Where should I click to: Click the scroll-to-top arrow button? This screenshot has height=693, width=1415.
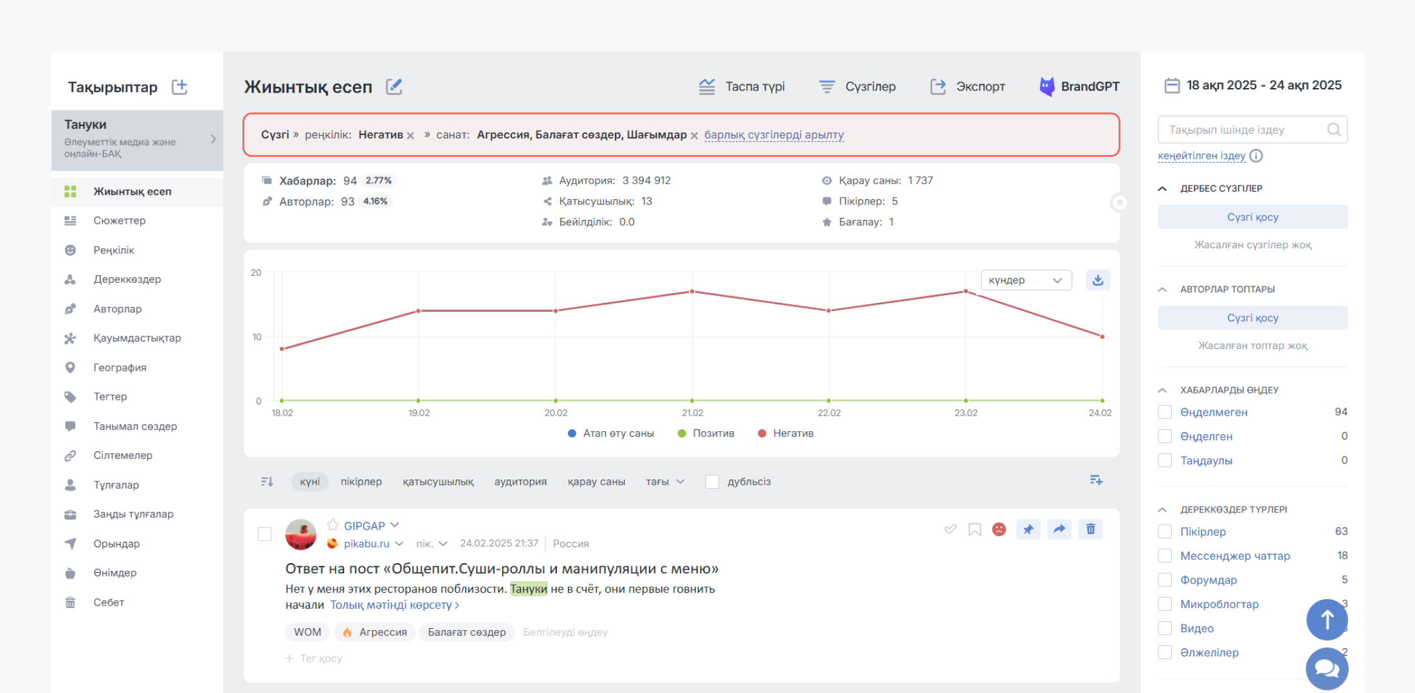tap(1327, 620)
